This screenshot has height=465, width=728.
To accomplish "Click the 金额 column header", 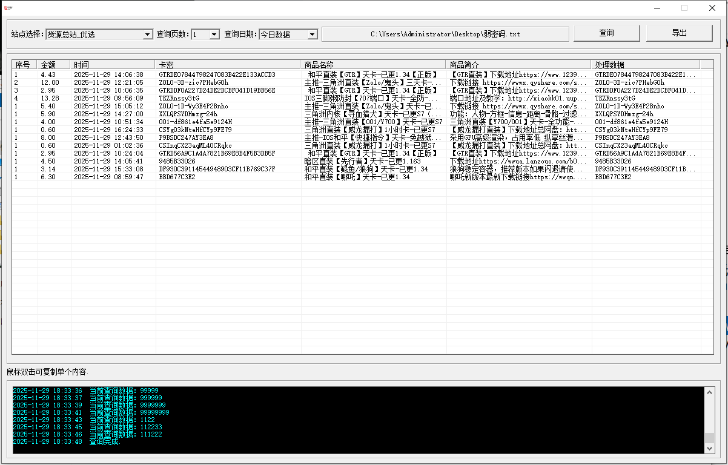I will pyautogui.click(x=53, y=64).
